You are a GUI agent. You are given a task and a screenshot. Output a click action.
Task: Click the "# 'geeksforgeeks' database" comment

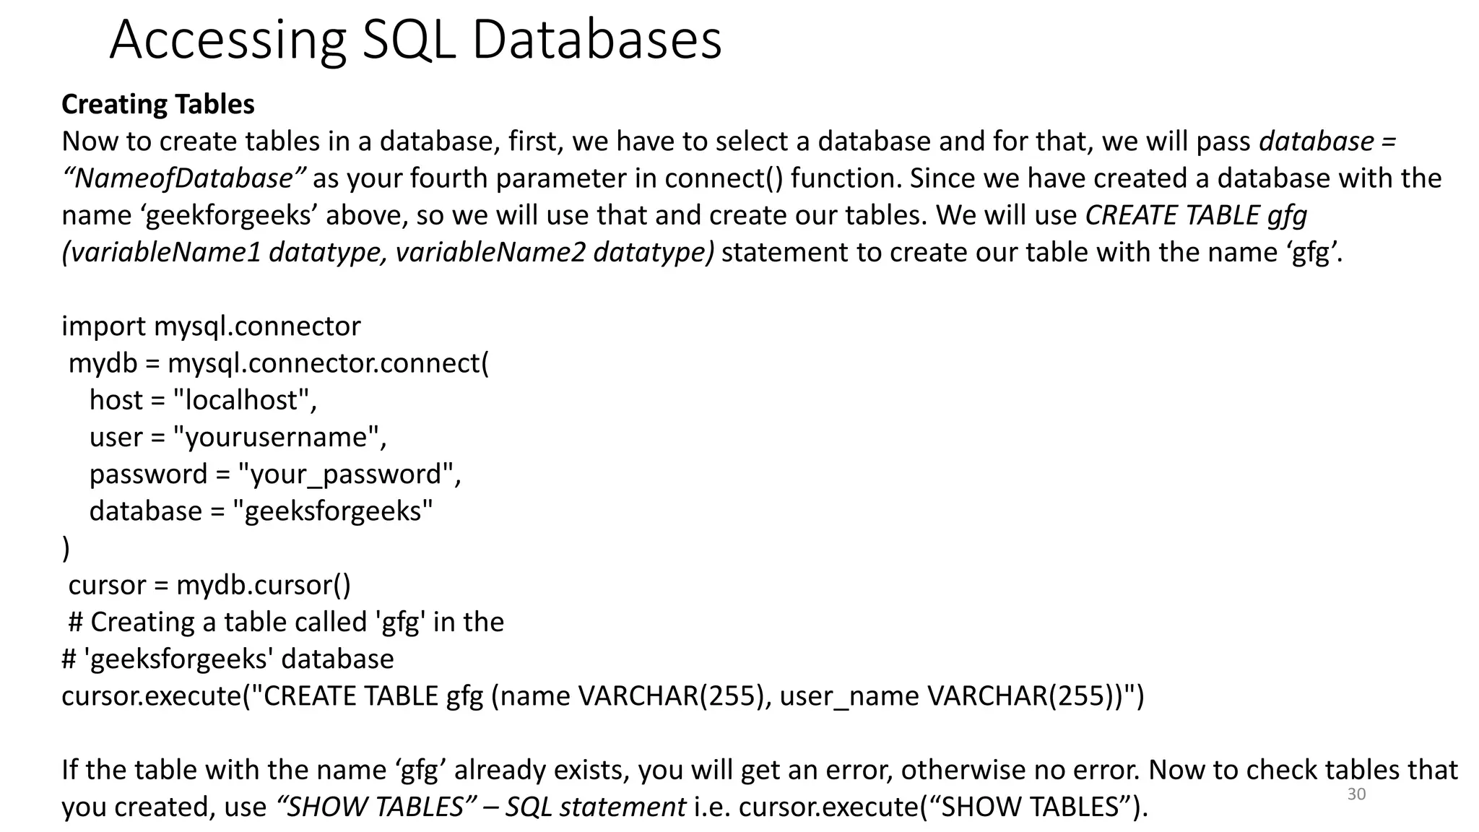(x=227, y=659)
